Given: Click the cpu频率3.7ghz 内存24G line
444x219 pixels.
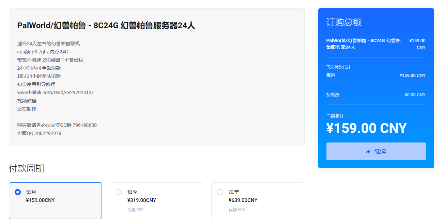Looking at the screenshot, I should coord(43,52).
